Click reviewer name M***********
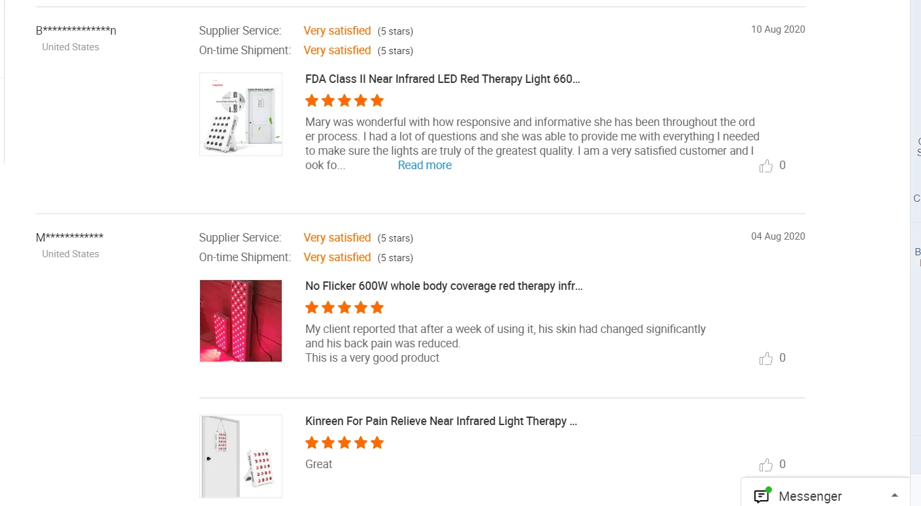The width and height of the screenshot is (921, 506). coord(70,237)
